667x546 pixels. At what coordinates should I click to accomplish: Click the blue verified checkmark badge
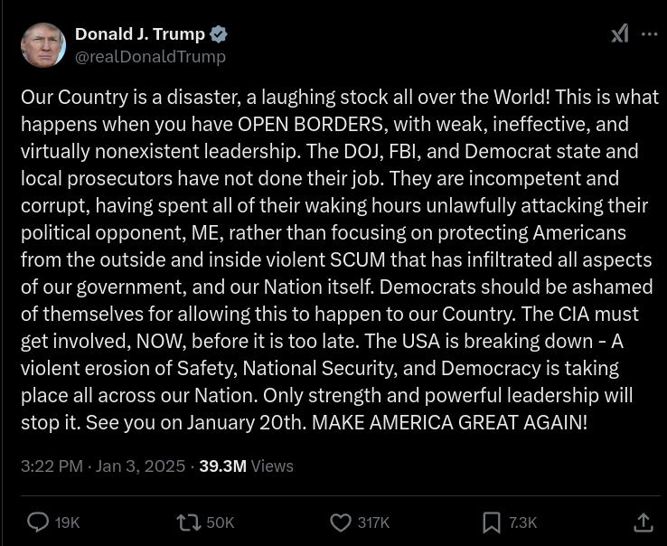pyautogui.click(x=219, y=35)
